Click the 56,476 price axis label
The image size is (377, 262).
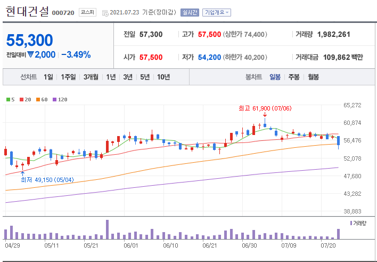pos(352,140)
